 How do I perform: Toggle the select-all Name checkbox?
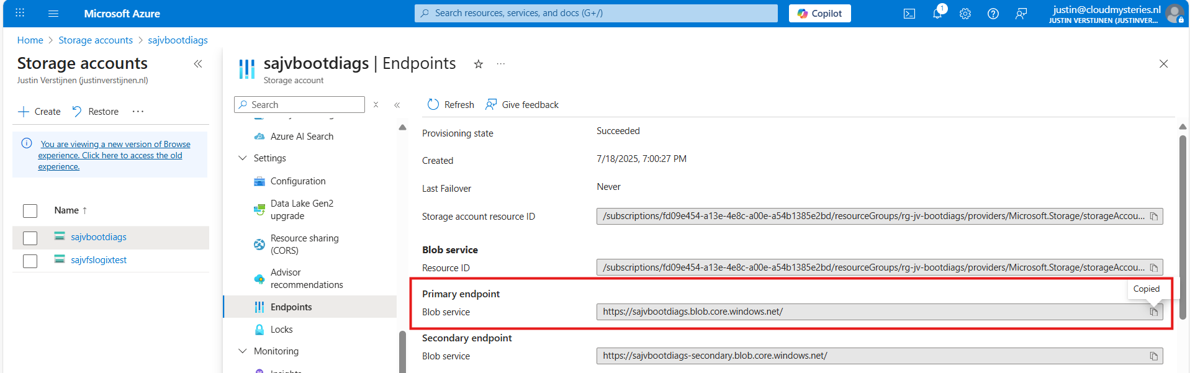click(x=30, y=211)
